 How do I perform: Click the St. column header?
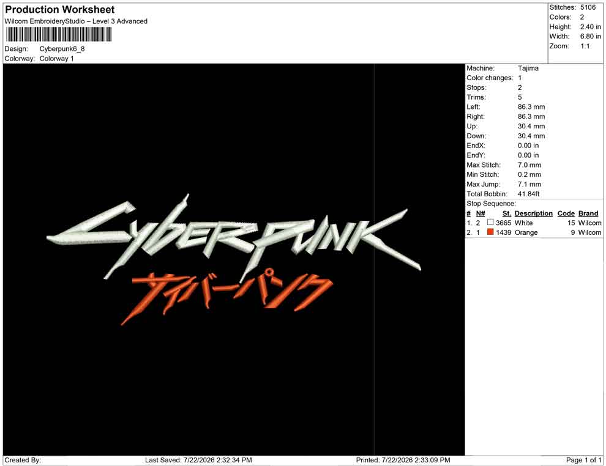click(x=507, y=213)
